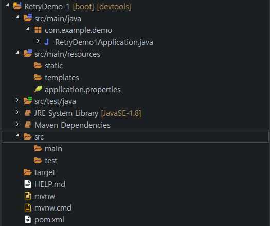270x226 pixels.
Task: Select the HELP.md file name
Action: point(50,184)
